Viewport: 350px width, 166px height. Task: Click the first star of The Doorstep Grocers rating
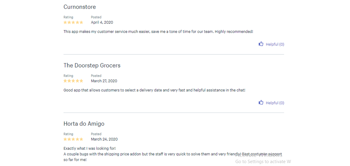[65, 81]
